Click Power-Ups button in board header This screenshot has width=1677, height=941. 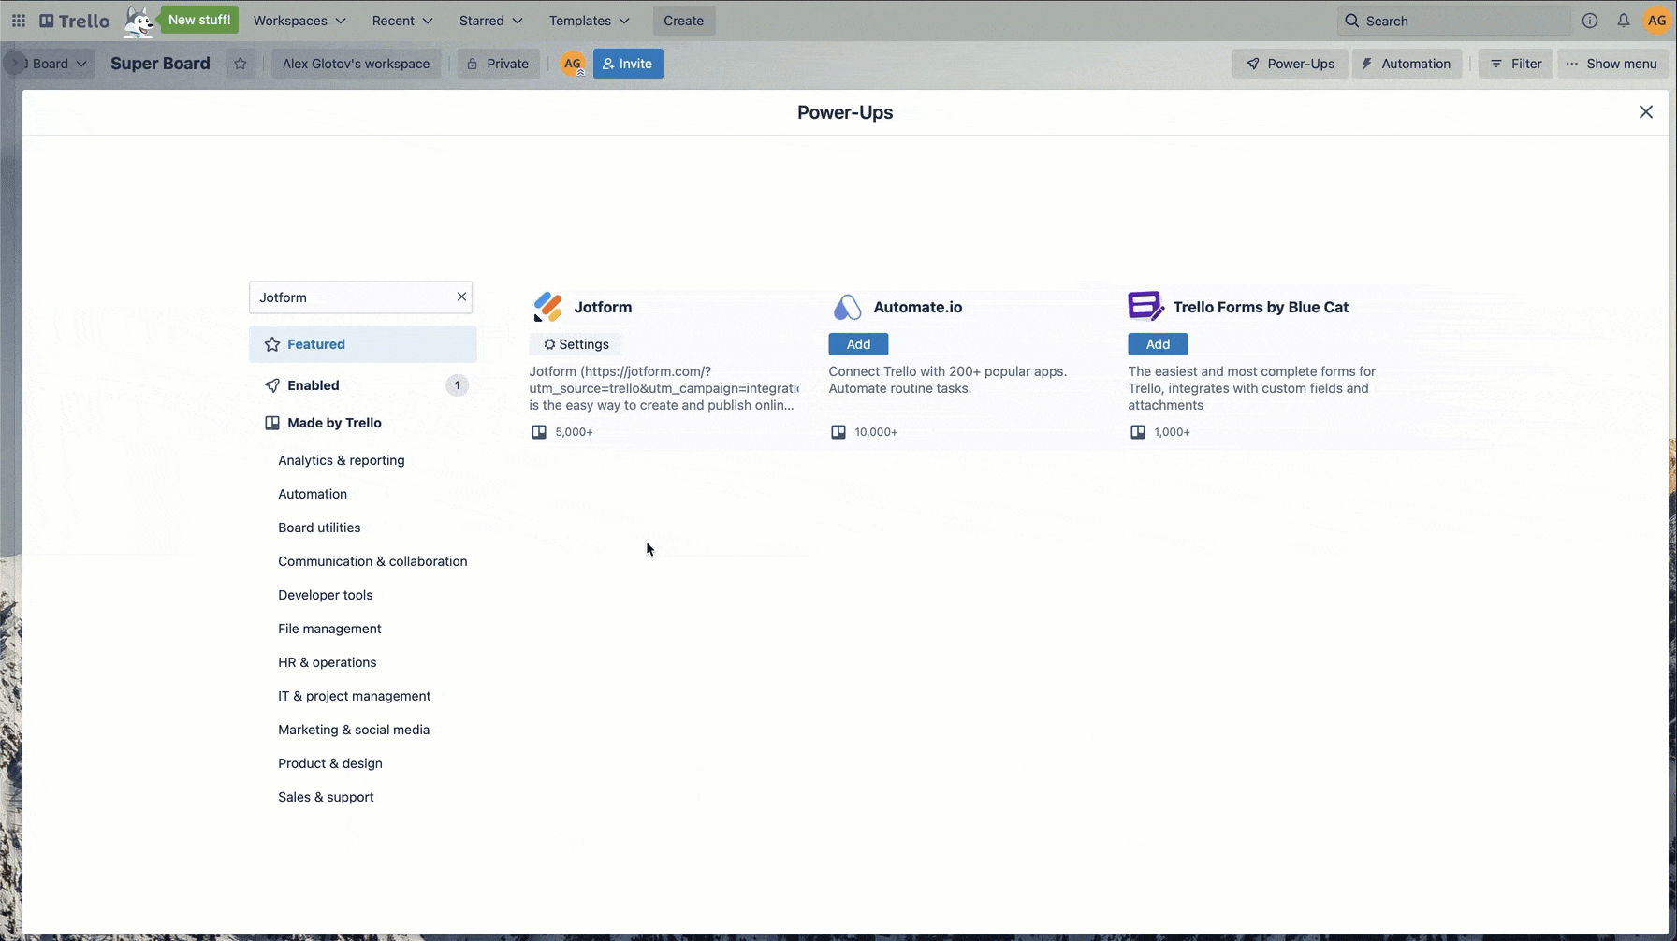(1290, 64)
